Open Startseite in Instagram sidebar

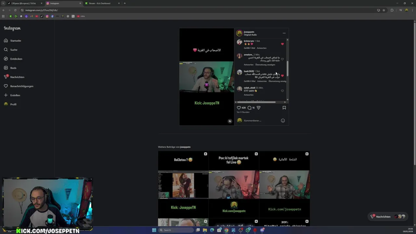pos(13,41)
